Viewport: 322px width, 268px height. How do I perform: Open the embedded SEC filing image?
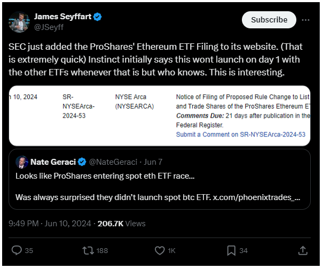tap(160, 116)
